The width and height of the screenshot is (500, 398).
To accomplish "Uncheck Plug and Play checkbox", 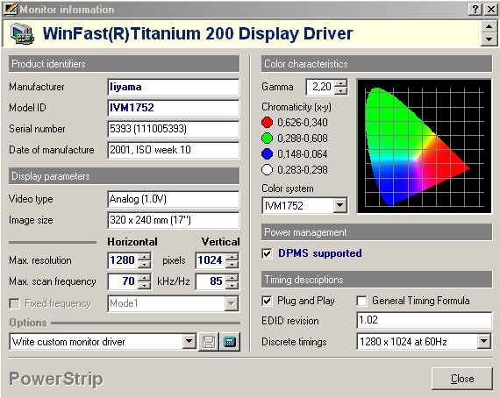I will 267,301.
